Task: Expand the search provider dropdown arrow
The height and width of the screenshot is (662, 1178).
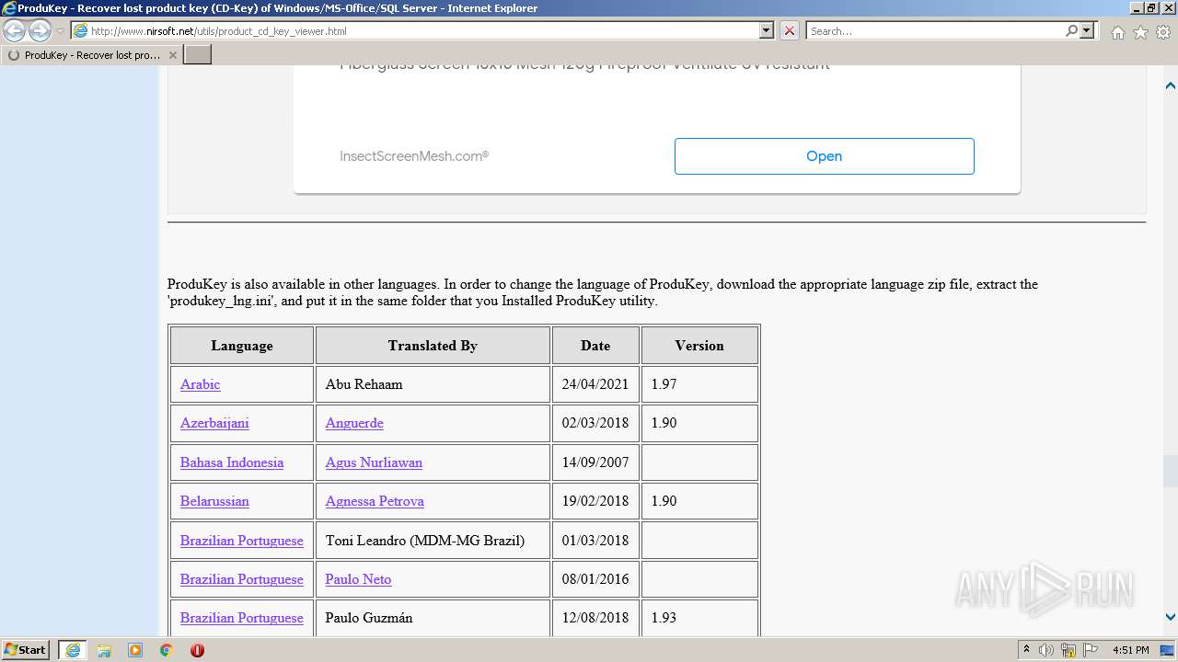Action: (x=1088, y=30)
